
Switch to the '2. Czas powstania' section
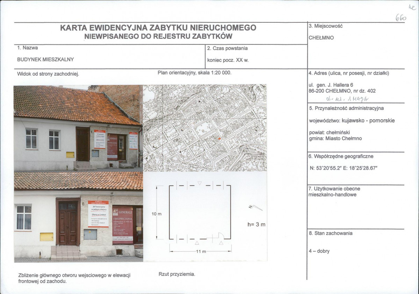[x=227, y=49]
